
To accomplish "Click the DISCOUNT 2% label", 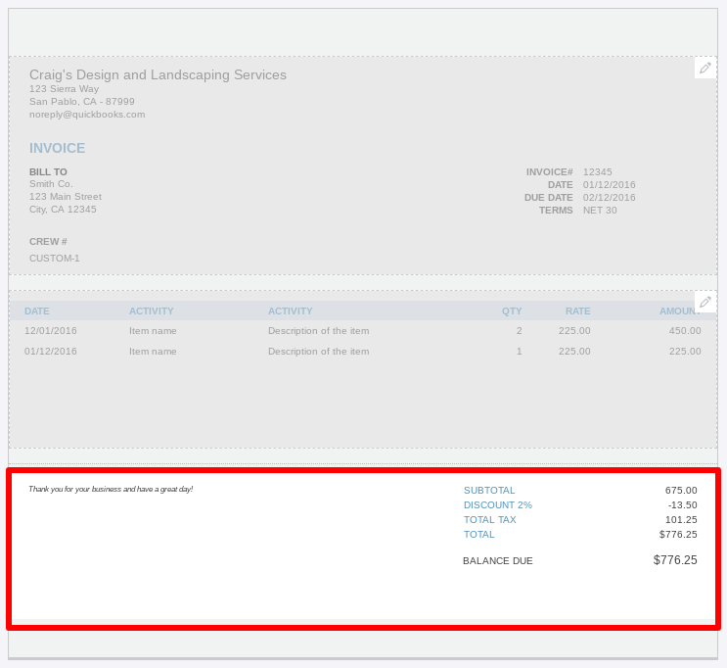I will tap(497, 505).
